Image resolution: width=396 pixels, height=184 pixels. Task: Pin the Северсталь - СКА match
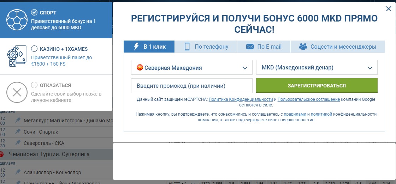pyautogui.click(x=18, y=143)
